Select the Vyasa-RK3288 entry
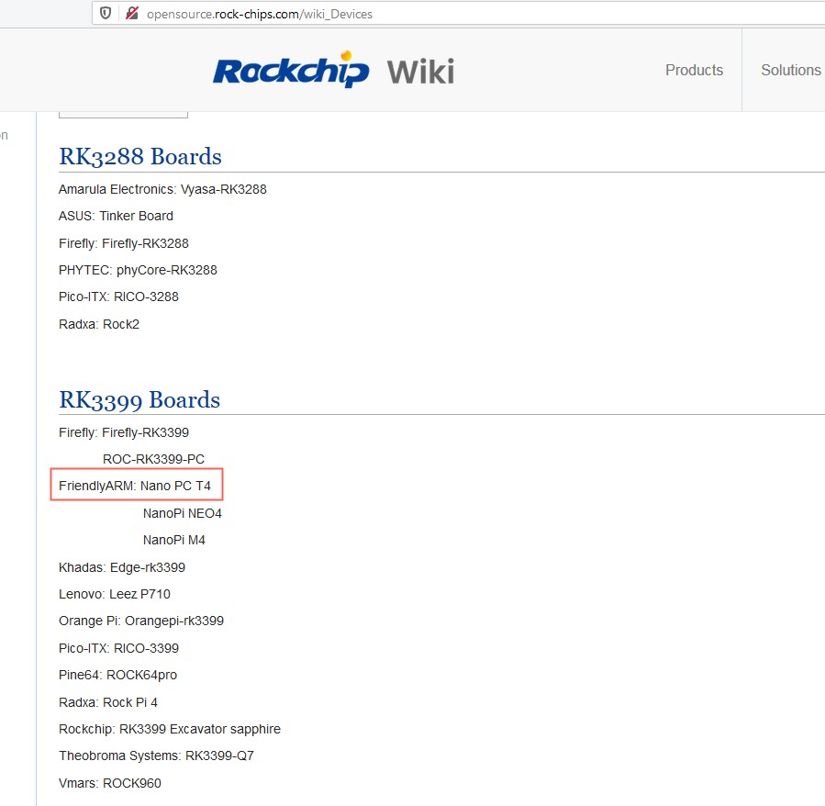This screenshot has width=825, height=806. pyautogui.click(x=162, y=189)
